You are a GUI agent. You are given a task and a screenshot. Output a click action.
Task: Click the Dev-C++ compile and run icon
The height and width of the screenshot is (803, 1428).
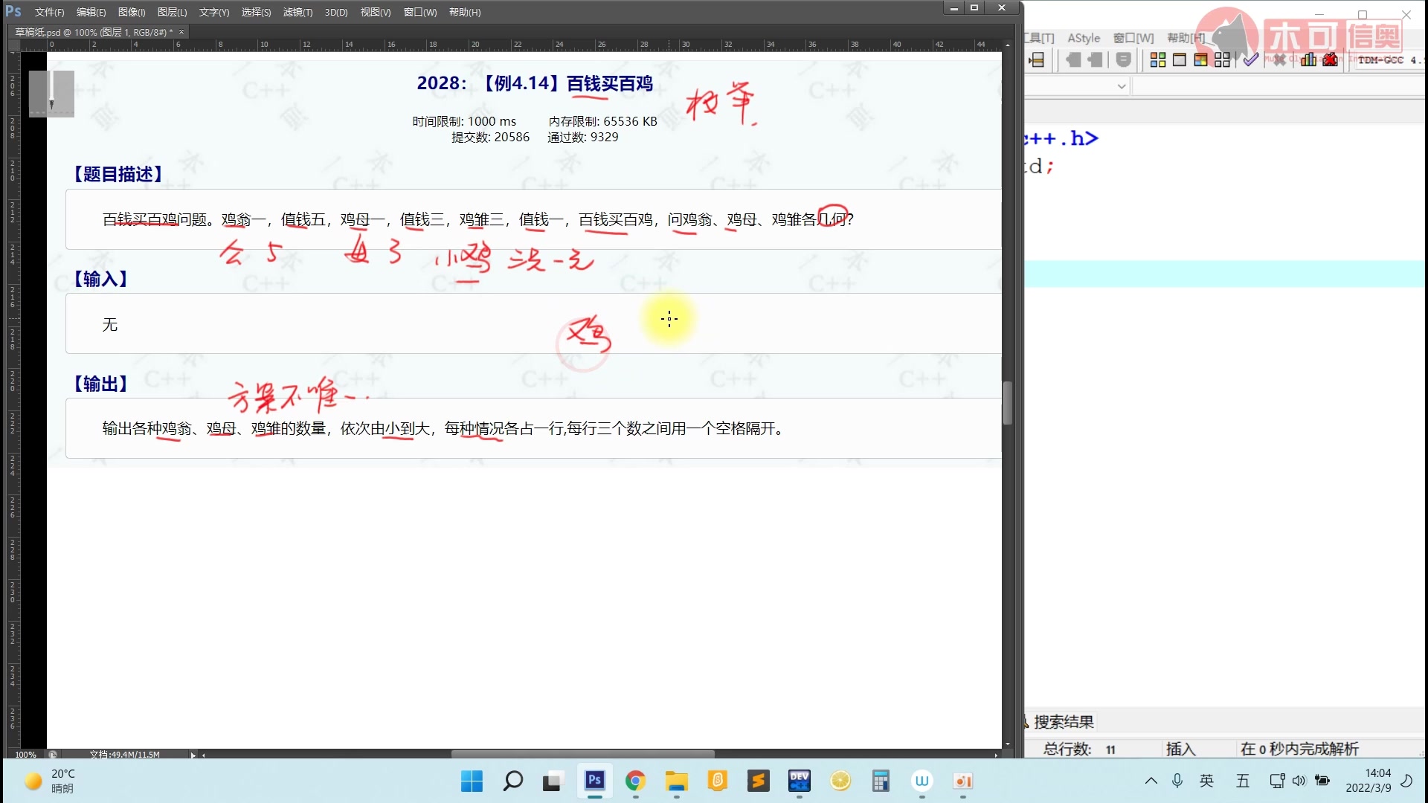pos(1200,59)
